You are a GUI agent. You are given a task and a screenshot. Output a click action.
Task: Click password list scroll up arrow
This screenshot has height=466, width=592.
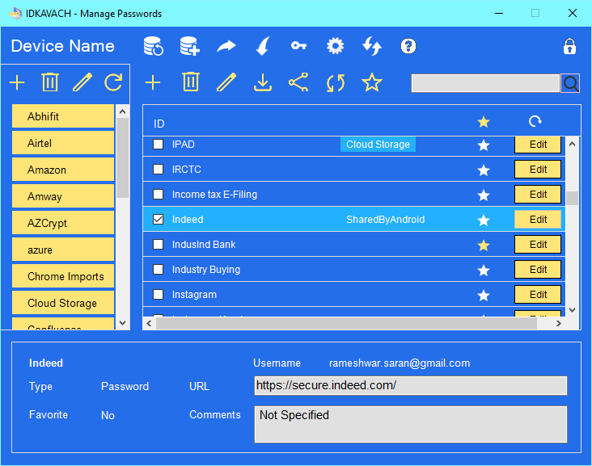[x=573, y=144]
